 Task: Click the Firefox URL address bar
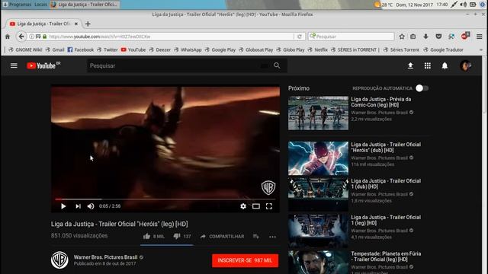click(x=171, y=37)
